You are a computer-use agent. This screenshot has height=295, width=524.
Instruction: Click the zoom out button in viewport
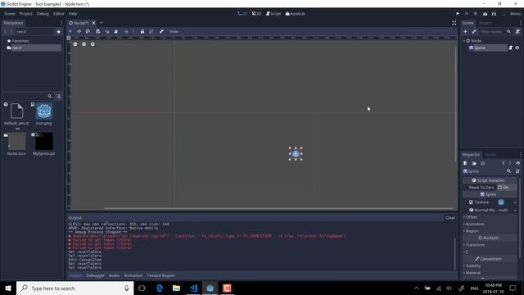click(75, 44)
